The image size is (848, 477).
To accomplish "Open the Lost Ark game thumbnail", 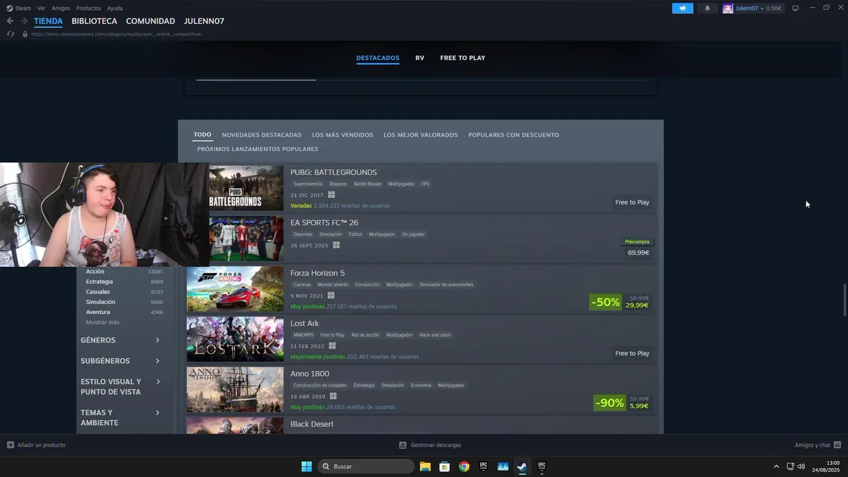I will [x=235, y=339].
